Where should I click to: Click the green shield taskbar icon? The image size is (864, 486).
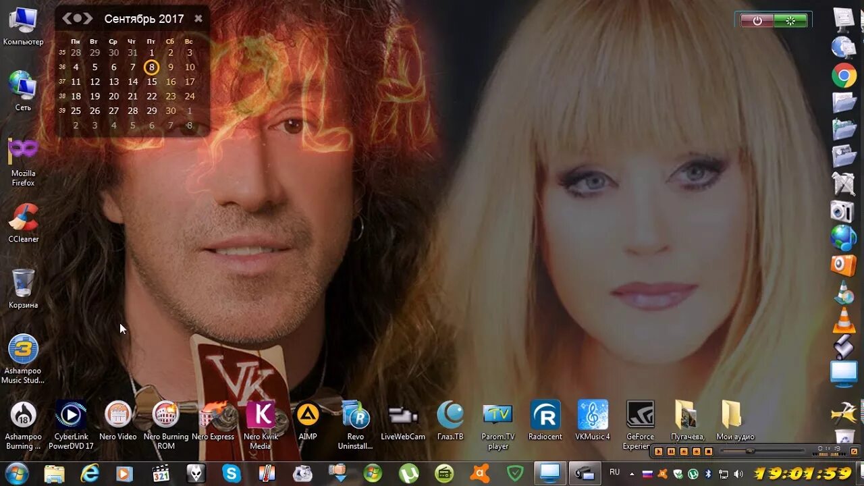(515, 474)
